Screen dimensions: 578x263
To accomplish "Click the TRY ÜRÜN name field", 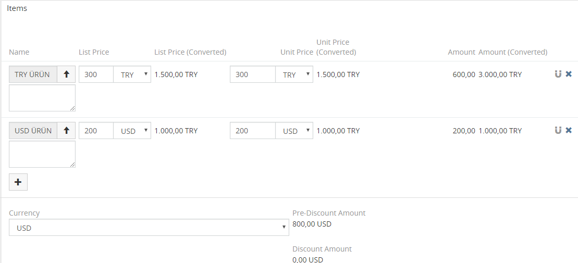I will coord(33,74).
